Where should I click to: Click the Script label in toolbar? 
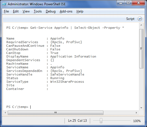pos(130,19)
